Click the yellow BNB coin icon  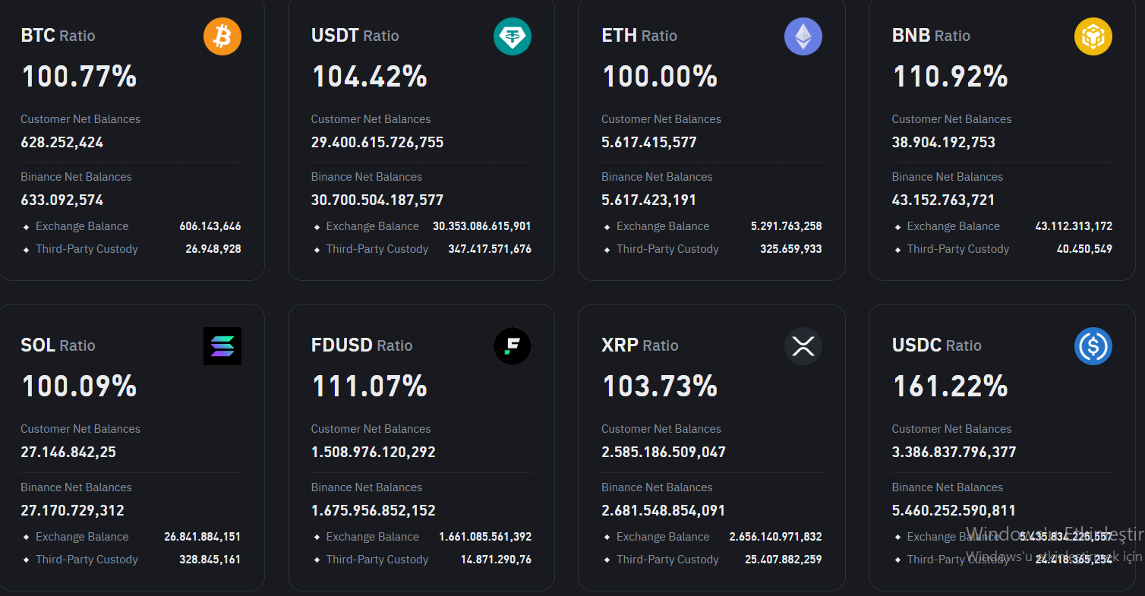click(1093, 36)
